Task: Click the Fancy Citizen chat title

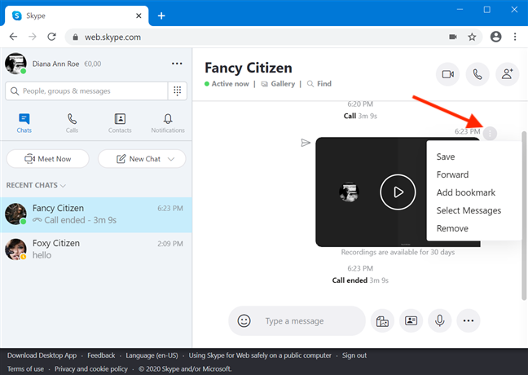Action: coord(249,68)
